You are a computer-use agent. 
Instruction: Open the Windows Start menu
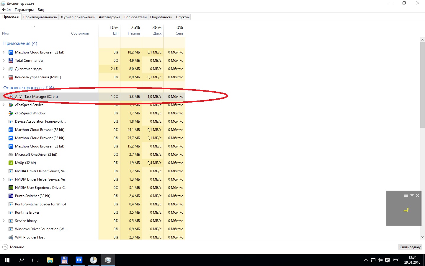pyautogui.click(x=7, y=260)
